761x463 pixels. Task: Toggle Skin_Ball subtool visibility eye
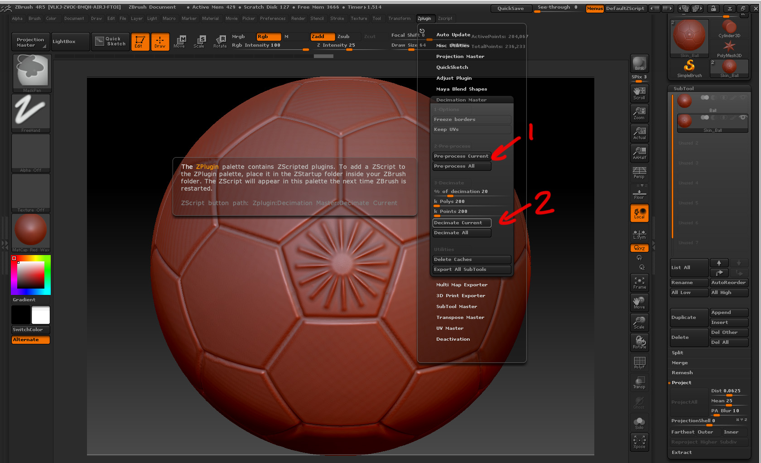point(742,117)
